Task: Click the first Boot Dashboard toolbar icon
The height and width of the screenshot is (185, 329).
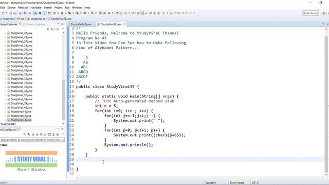Action: pyautogui.click(x=25, y=134)
